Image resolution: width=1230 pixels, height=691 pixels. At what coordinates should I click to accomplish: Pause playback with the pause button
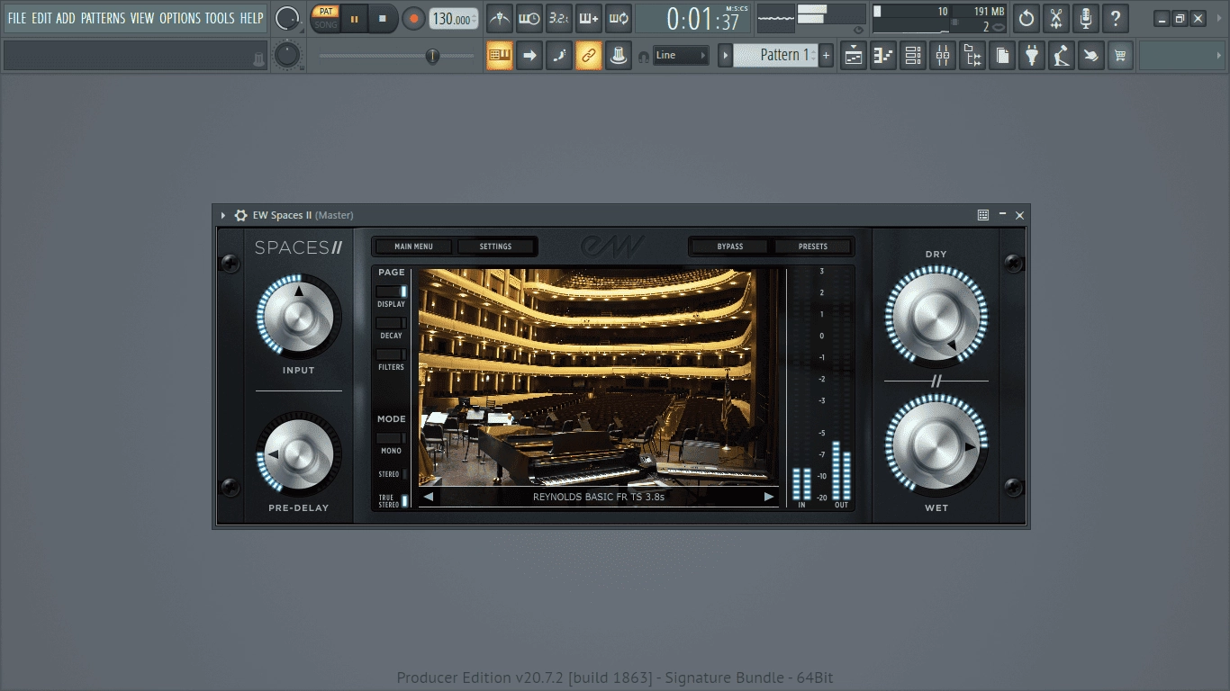(354, 18)
